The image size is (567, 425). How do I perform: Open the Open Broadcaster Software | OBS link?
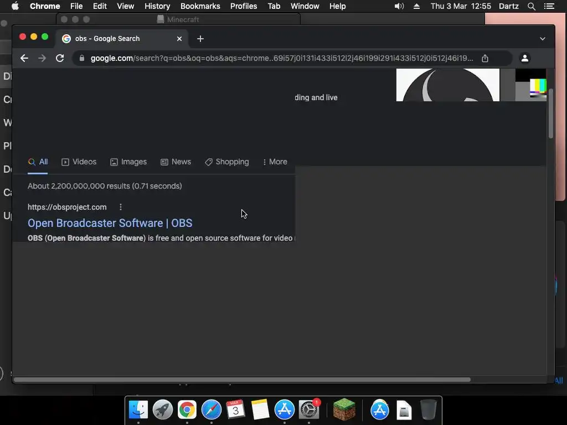click(x=110, y=223)
